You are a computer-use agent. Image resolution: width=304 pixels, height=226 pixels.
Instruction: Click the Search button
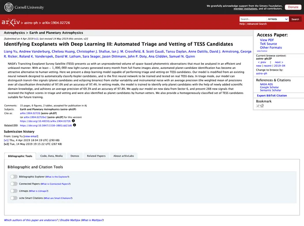click(x=295, y=19)
